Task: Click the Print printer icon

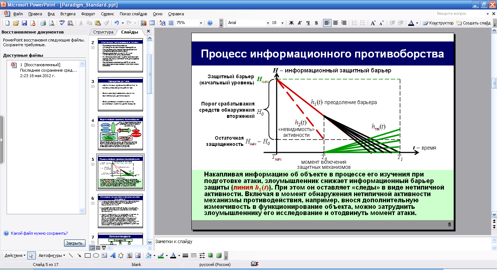Action: tap(43, 23)
